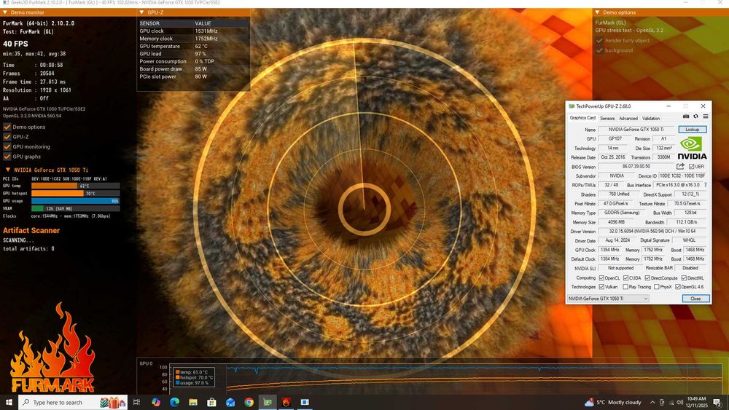This screenshot has height=410, width=729.
Task: Toggle the background checkbox in Demo options
Action: (599, 50)
